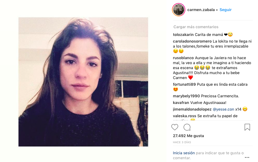Open the three-dot more options menu
The height and width of the screenshot is (162, 258).
tap(247, 157)
